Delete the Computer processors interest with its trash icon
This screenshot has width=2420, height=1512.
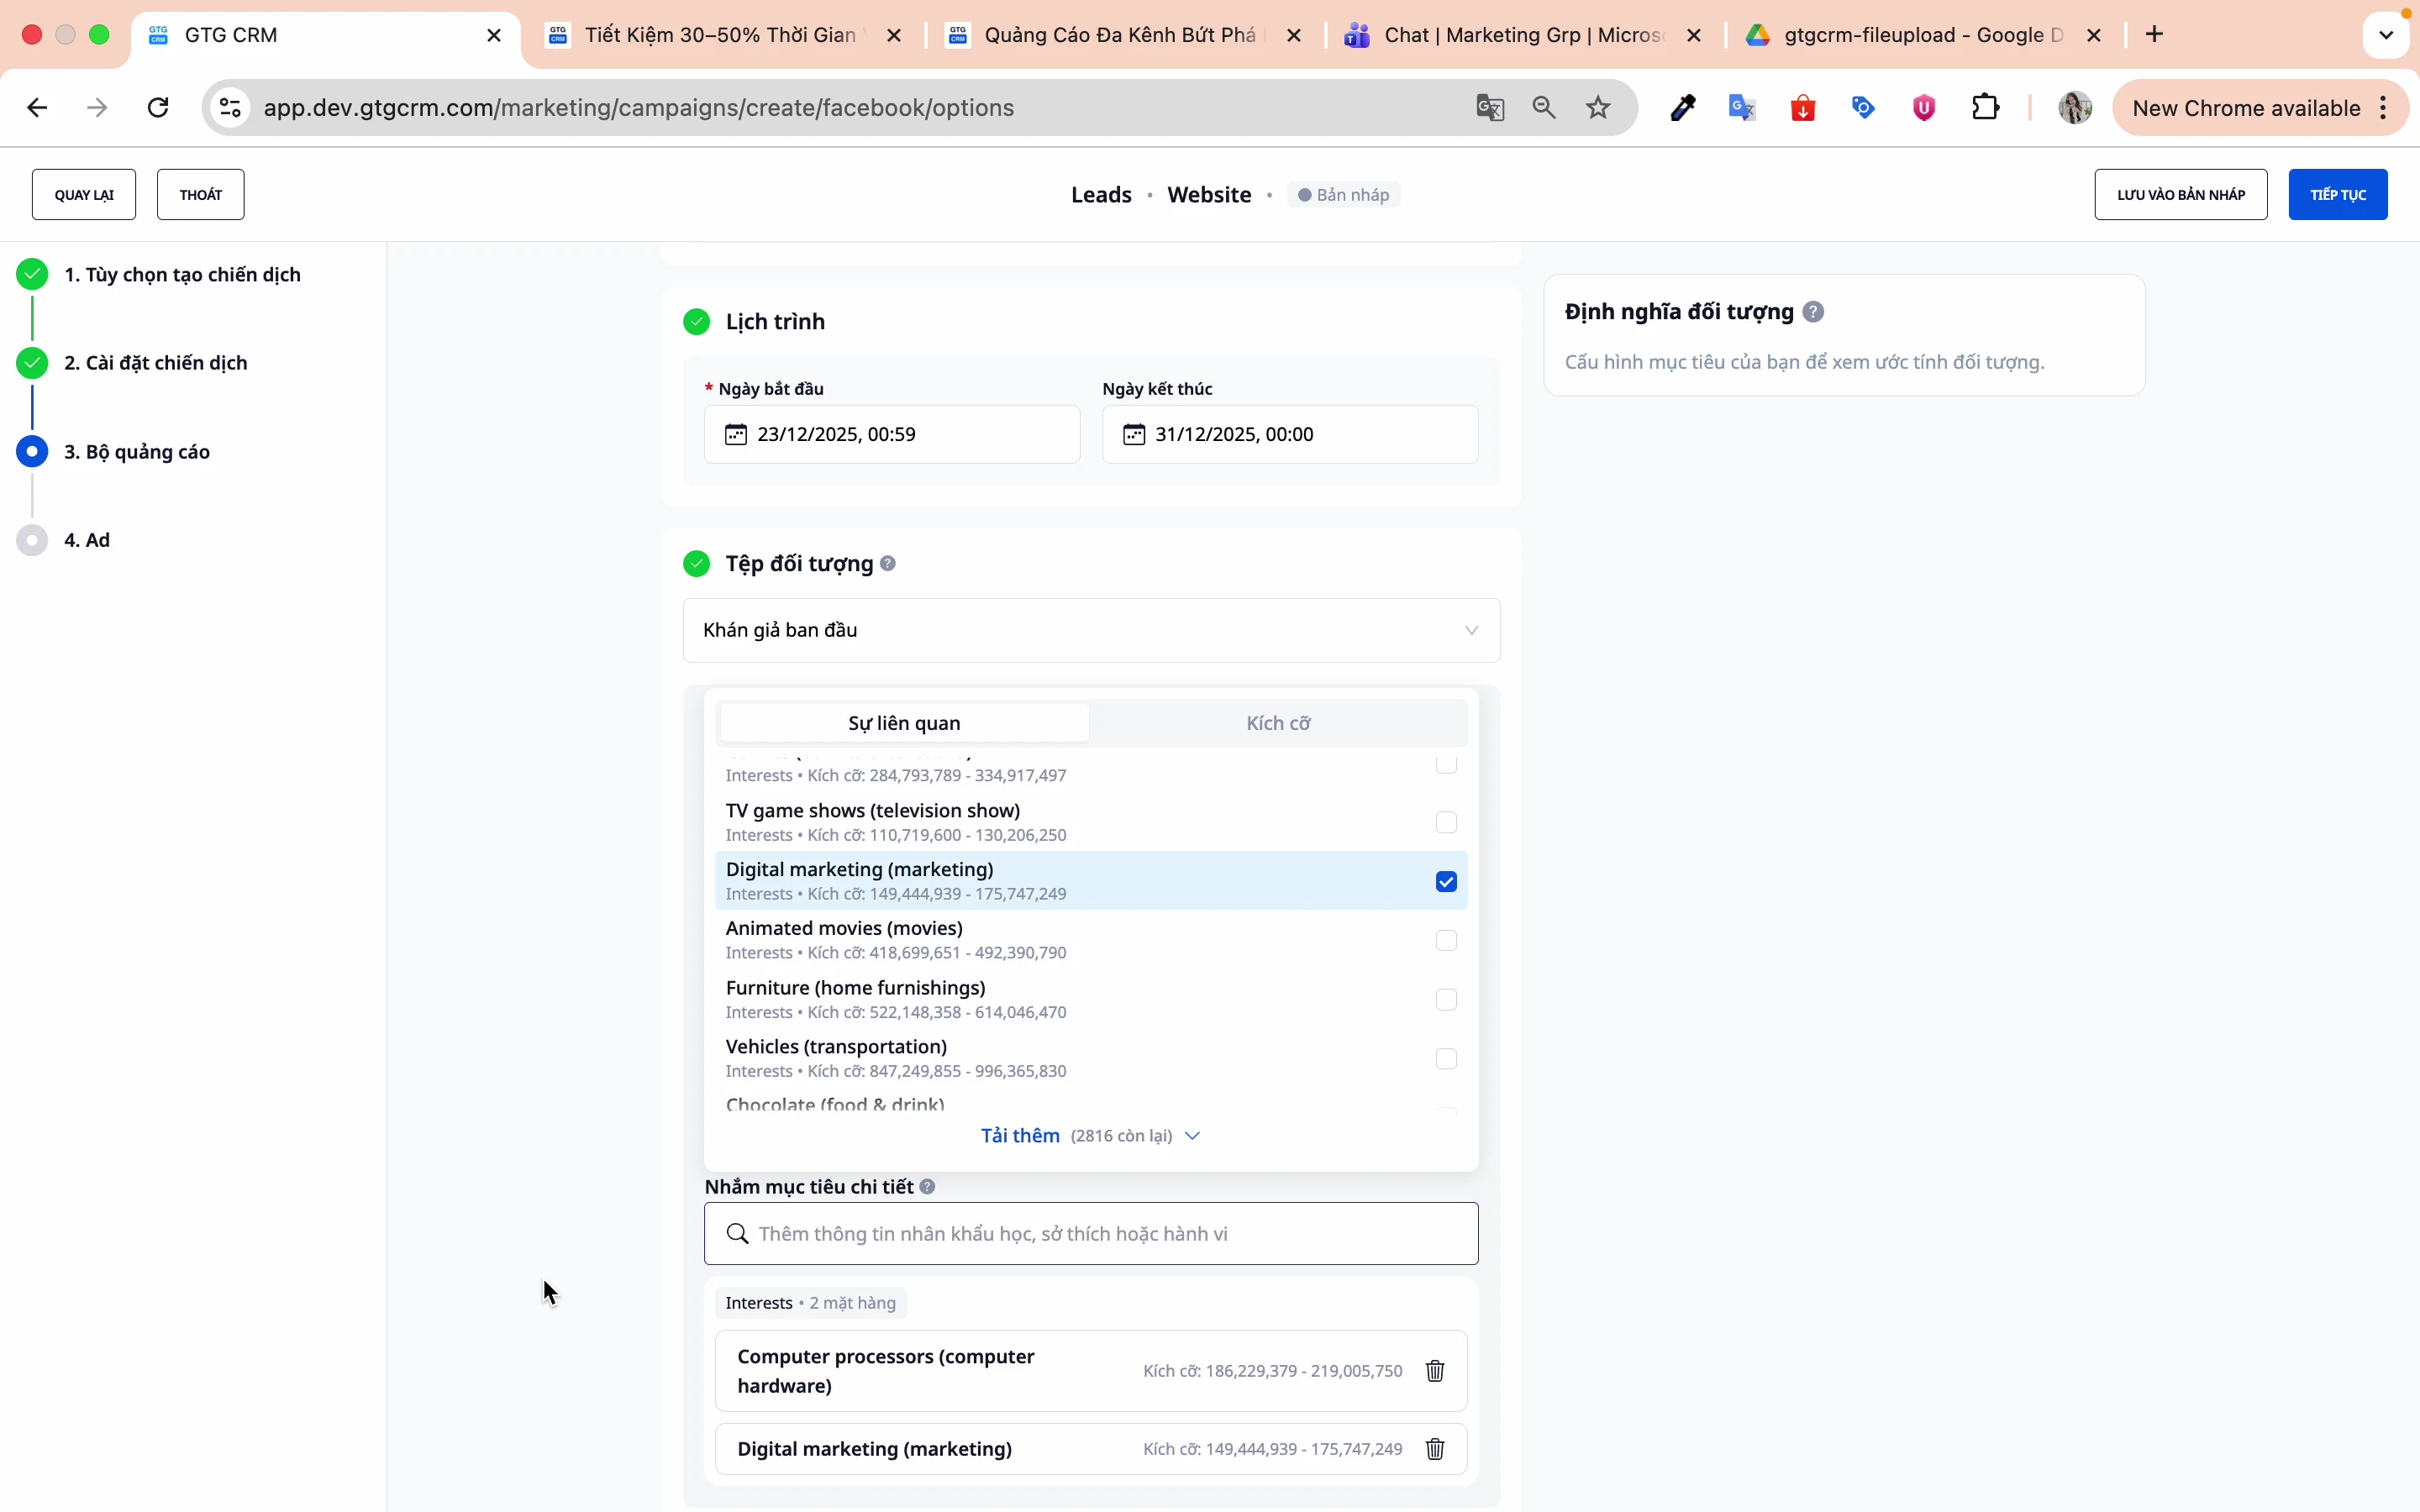point(1434,1371)
